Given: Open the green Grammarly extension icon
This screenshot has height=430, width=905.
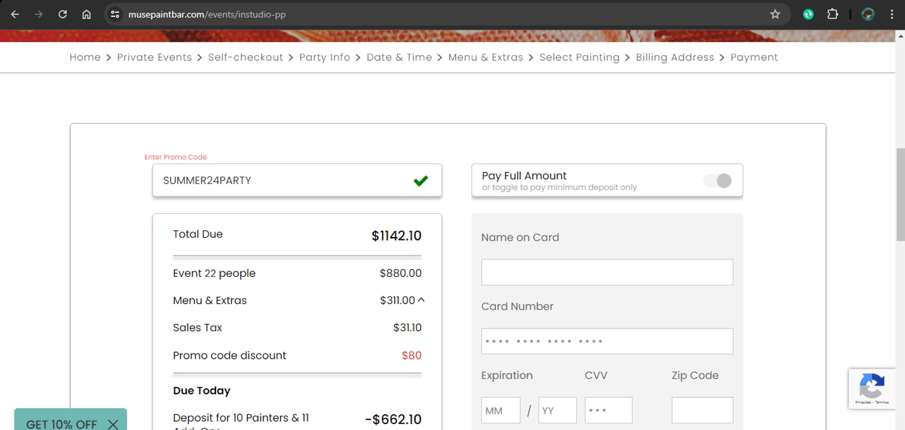Looking at the screenshot, I should pyautogui.click(x=808, y=14).
